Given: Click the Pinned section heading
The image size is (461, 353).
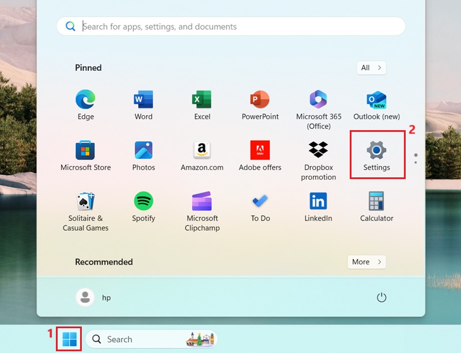Looking at the screenshot, I should 88,68.
